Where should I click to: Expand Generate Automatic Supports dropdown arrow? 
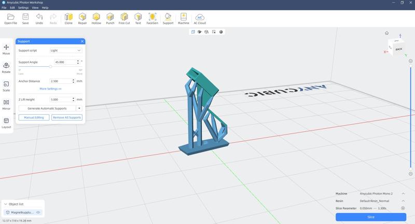click(79, 109)
